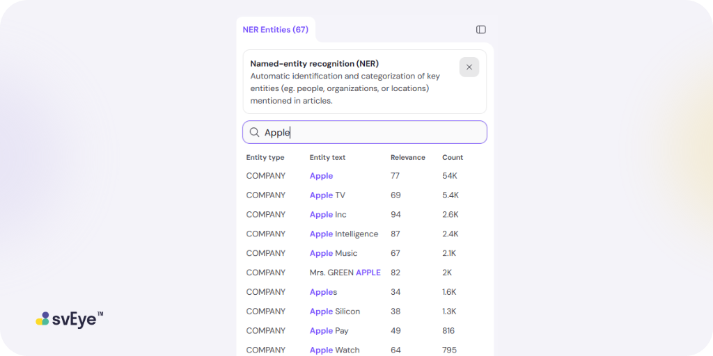Open the Apples entity
The image size is (713, 356).
323,292
